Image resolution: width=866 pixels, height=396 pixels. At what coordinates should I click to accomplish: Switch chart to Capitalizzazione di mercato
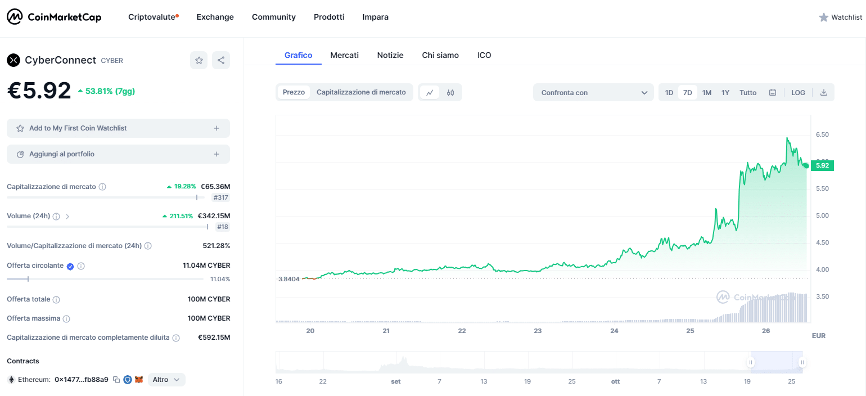coord(361,92)
